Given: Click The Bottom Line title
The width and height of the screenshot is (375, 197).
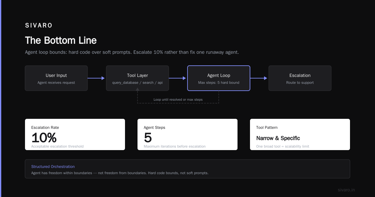Looking at the screenshot, I should click(x=61, y=40).
